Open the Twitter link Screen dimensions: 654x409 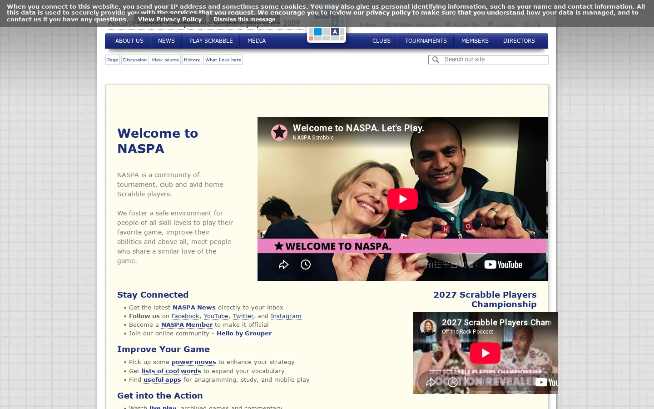click(x=243, y=316)
